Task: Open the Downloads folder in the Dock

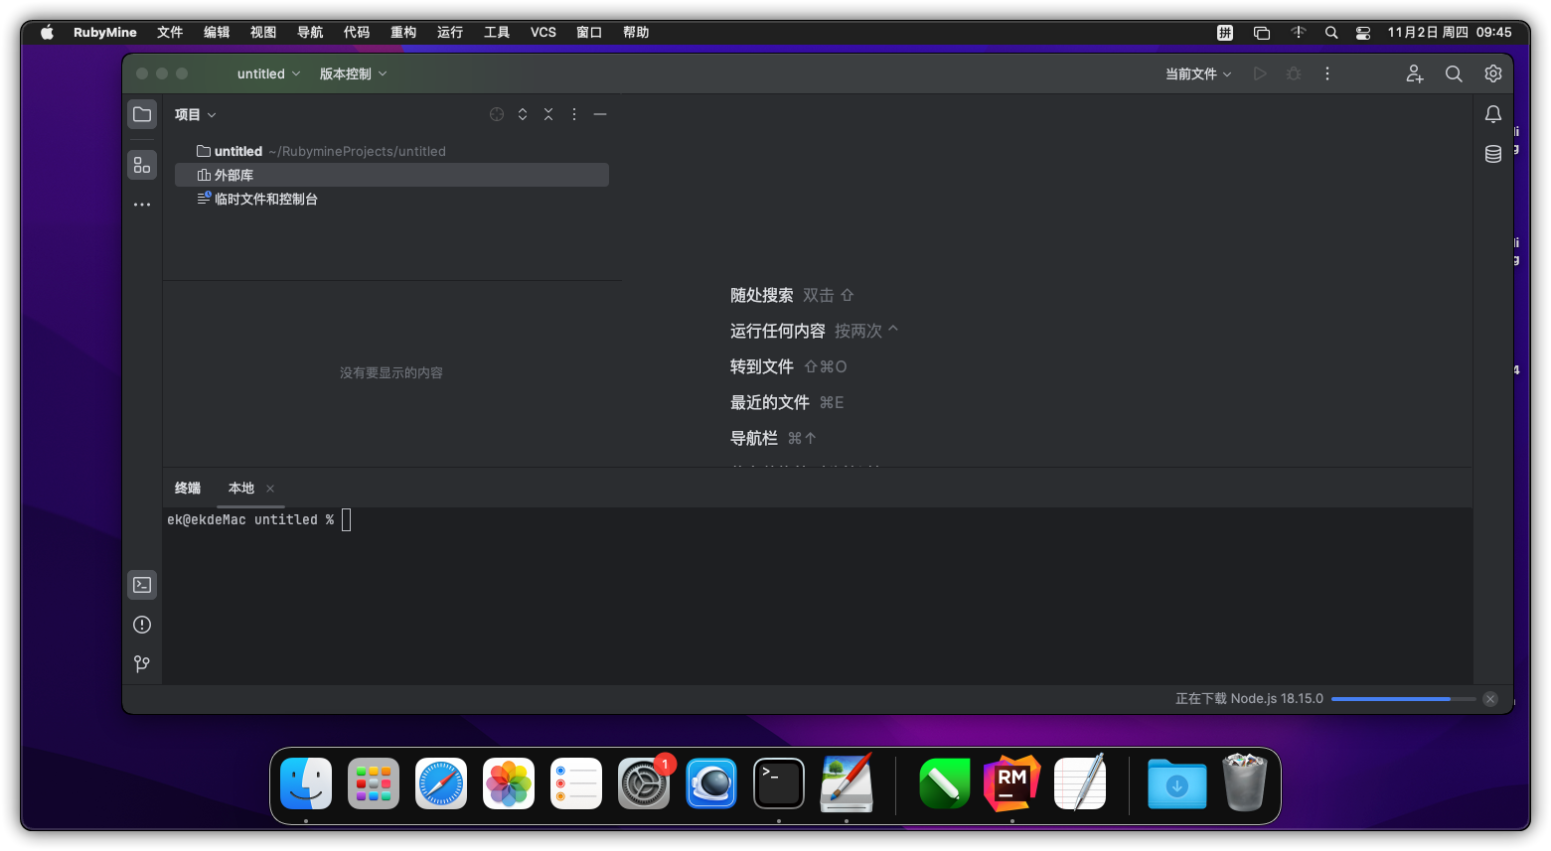Action: [1176, 782]
